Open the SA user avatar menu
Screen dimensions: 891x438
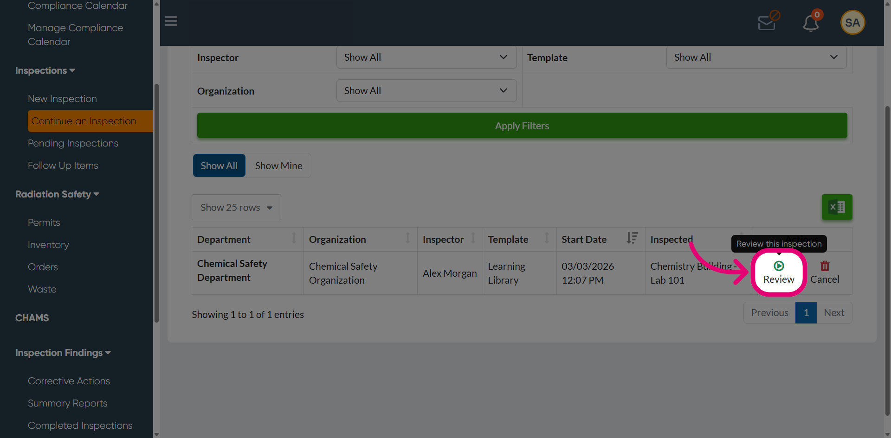click(852, 22)
